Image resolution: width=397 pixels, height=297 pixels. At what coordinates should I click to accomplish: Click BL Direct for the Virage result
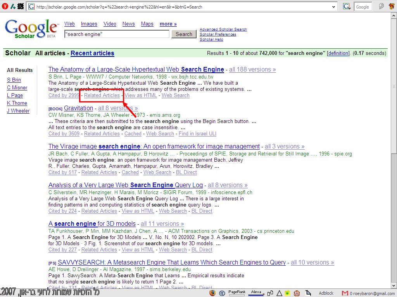tap(186, 172)
